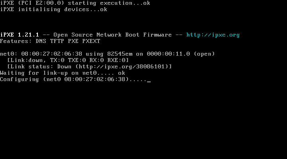Click the blinking cursor after Configuring line
287x159 pixels.
(x=149, y=79)
